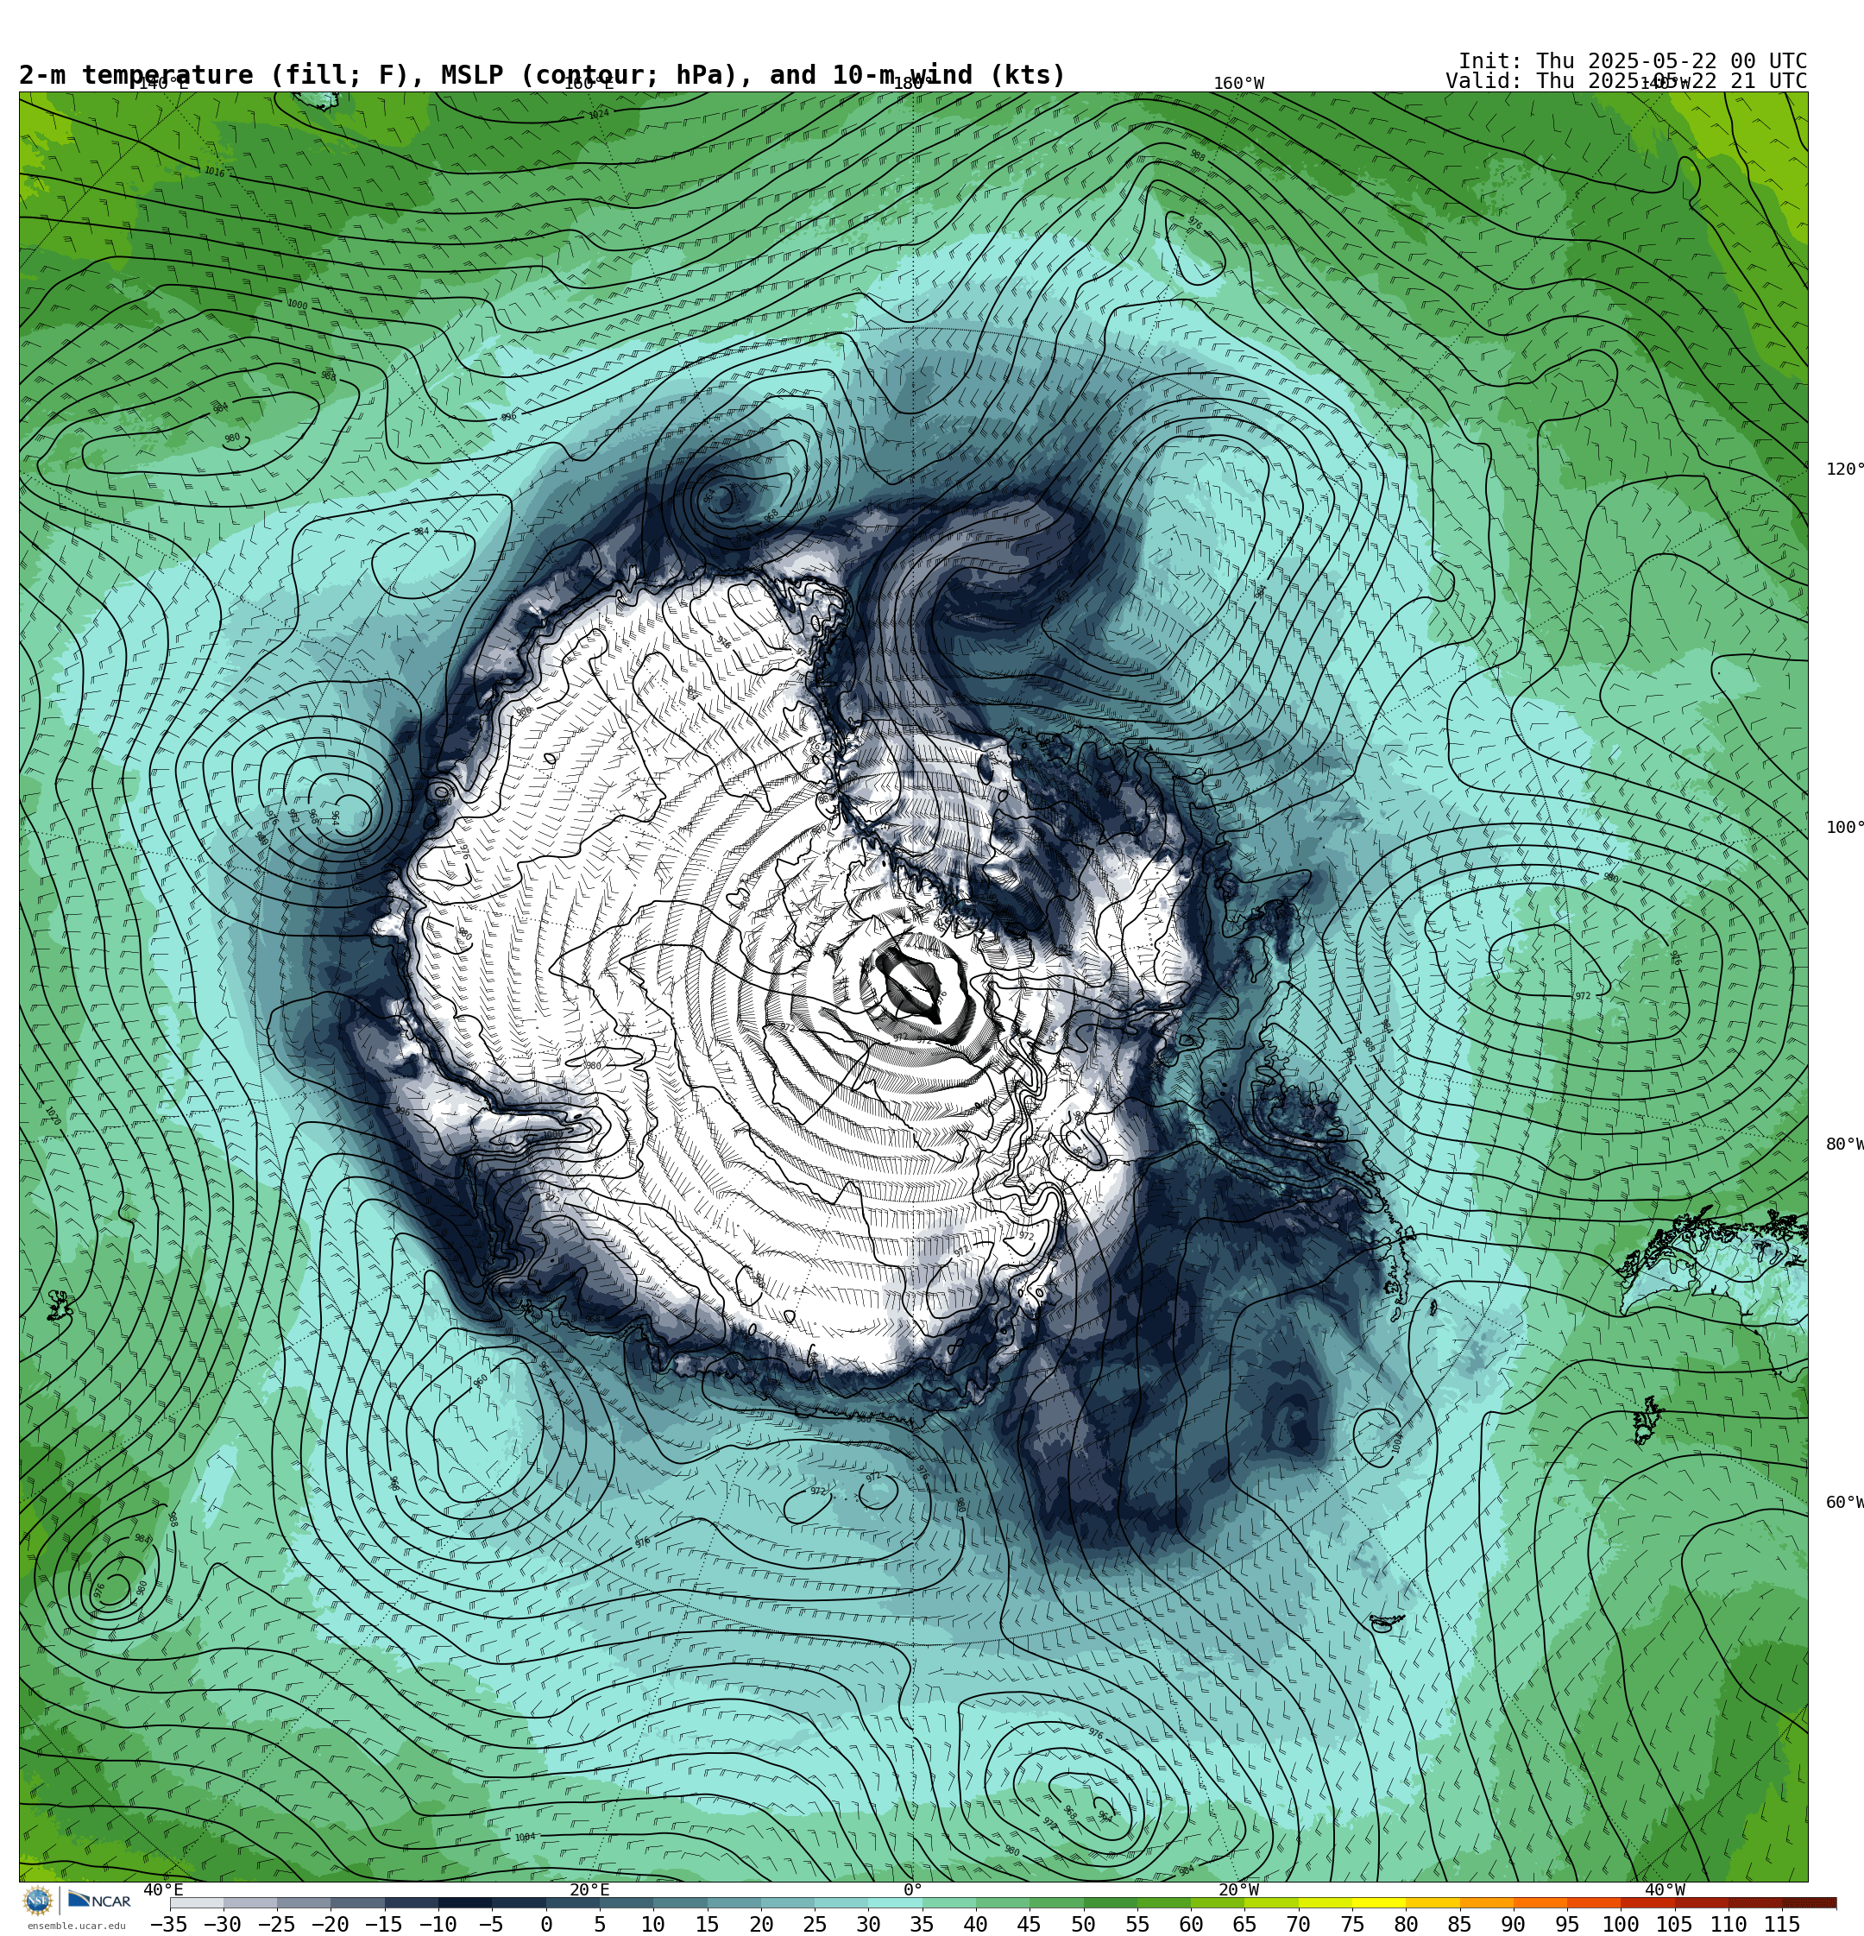Click the −10 colorbar tick label
Viewport: 1864px width, 1936px height.
[438, 1924]
